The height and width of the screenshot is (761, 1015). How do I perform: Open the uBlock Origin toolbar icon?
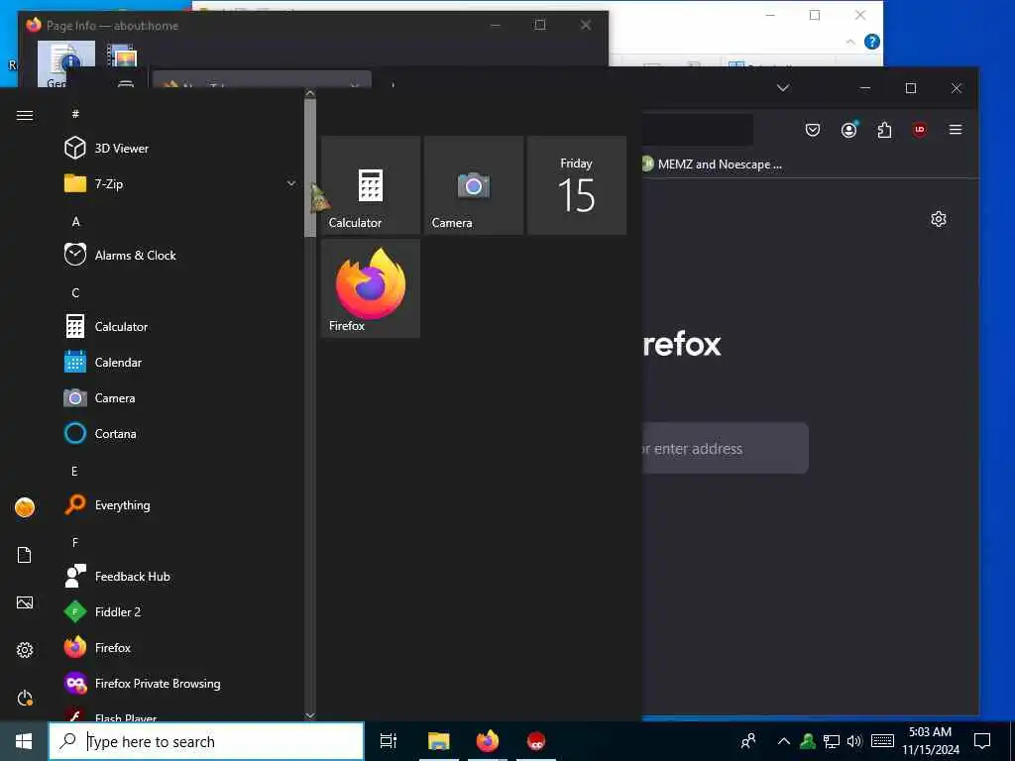click(x=919, y=130)
